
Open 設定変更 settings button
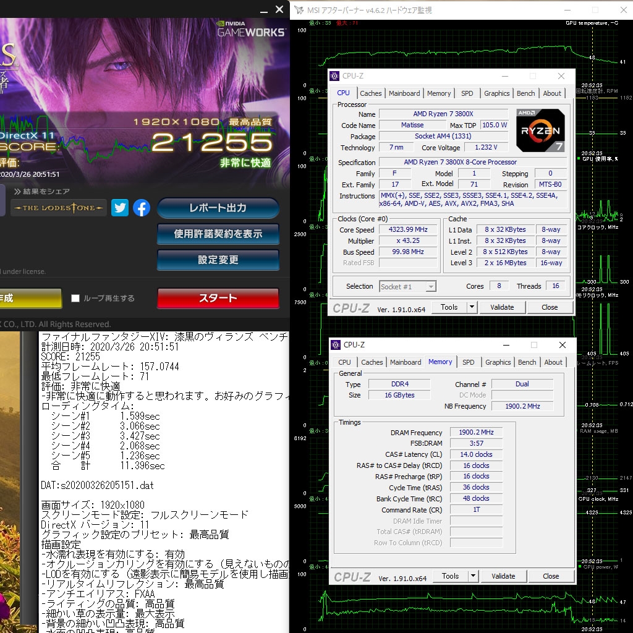pos(218,260)
